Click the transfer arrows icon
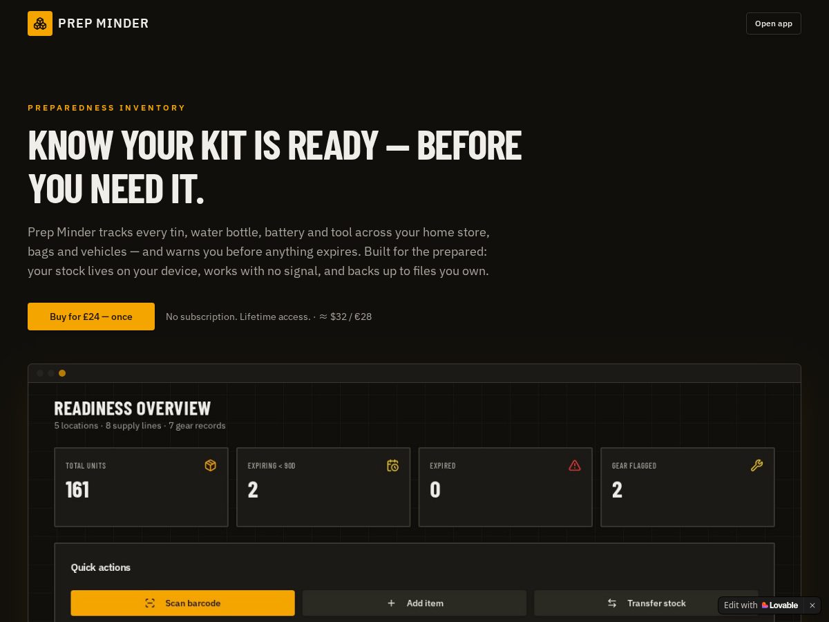The height and width of the screenshot is (622, 829). tap(612, 603)
